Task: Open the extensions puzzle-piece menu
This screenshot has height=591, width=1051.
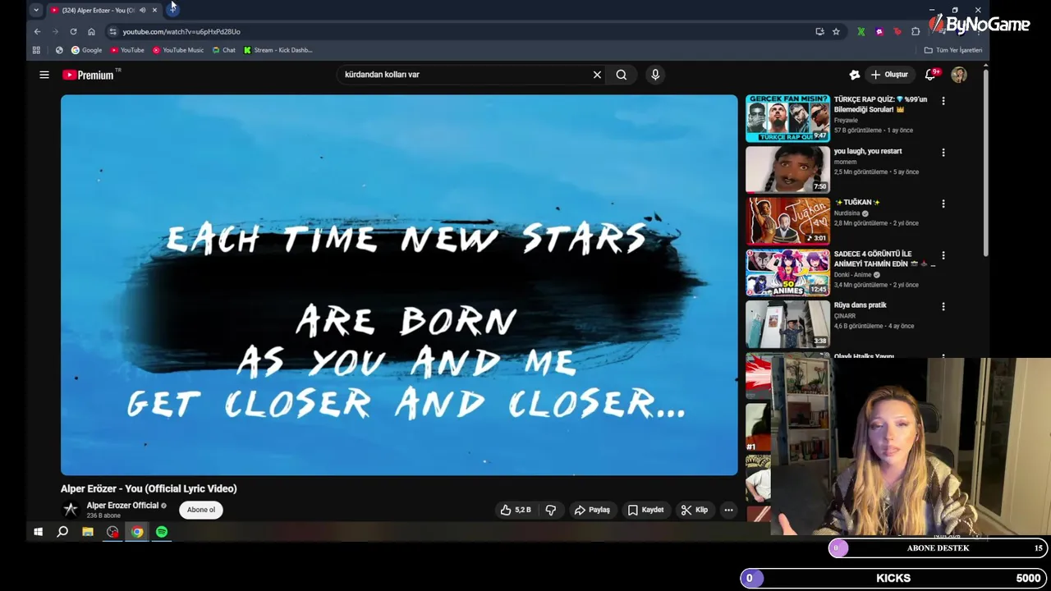Action: pos(916,31)
